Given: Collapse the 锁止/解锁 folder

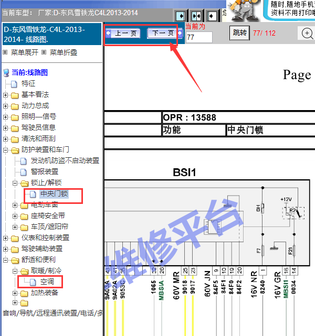Looking at the screenshot, I should coord(15,183).
